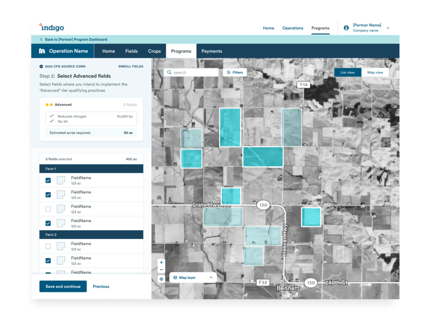The image size is (430, 322).
Task: Switch to Map view
Action: click(x=375, y=73)
